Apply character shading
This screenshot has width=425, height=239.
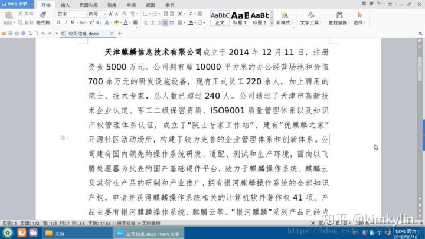pos(135,22)
